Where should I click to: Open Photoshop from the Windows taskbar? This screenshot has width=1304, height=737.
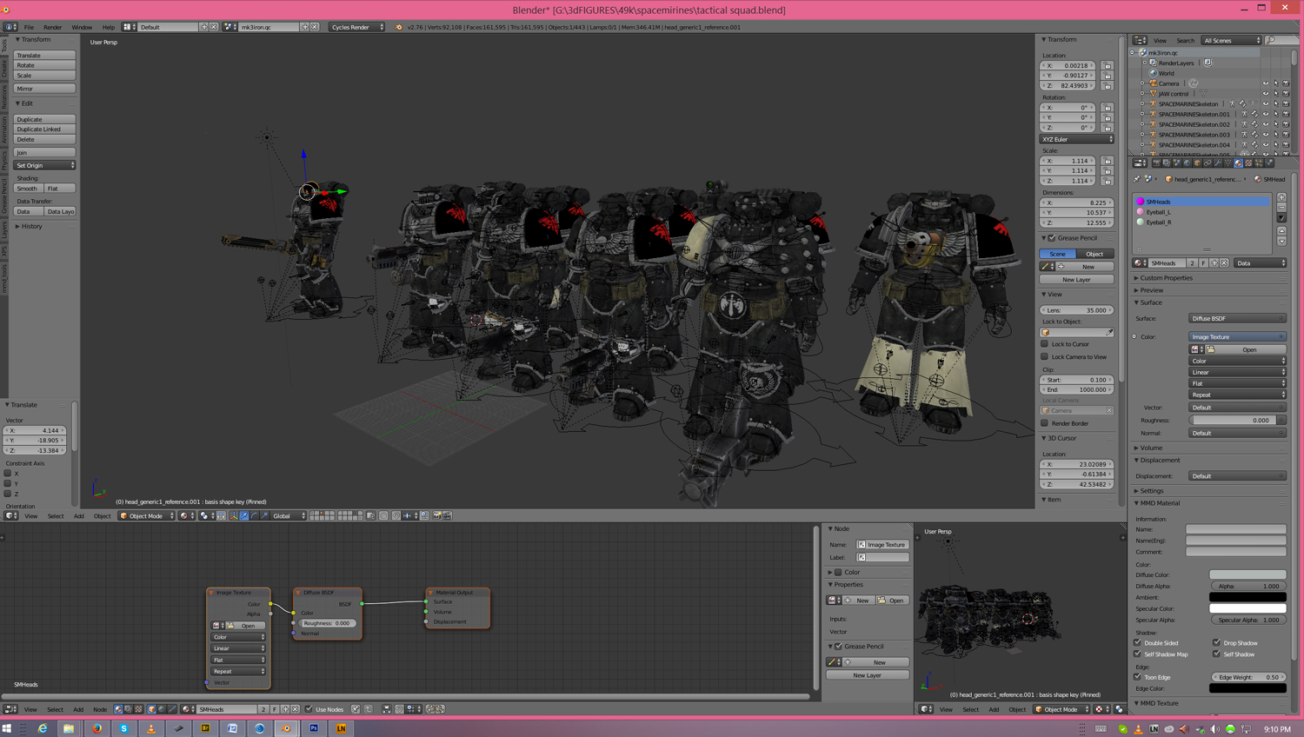[314, 728]
